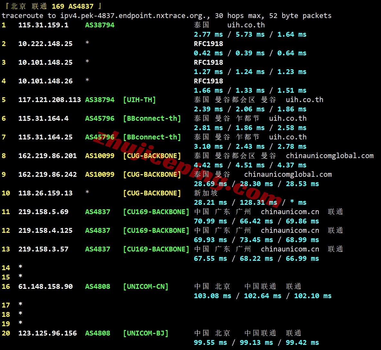381x350 pixels.
Task: Click latency value 73.45 ms
Action: [x=256, y=240]
